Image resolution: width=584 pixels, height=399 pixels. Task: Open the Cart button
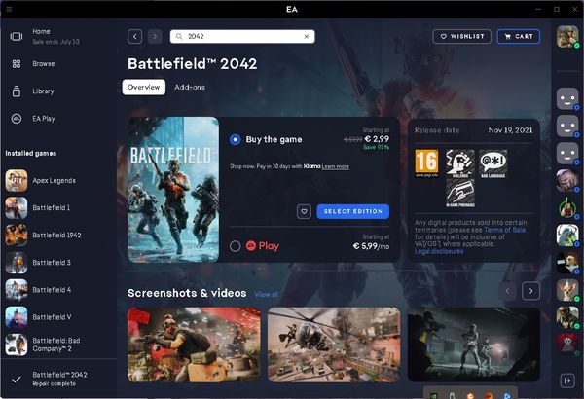click(x=519, y=37)
